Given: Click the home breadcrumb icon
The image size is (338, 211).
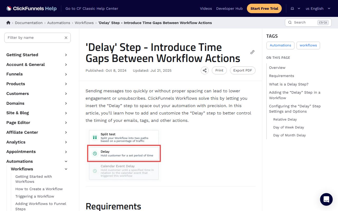Looking at the screenshot, I should (x=8, y=23).
